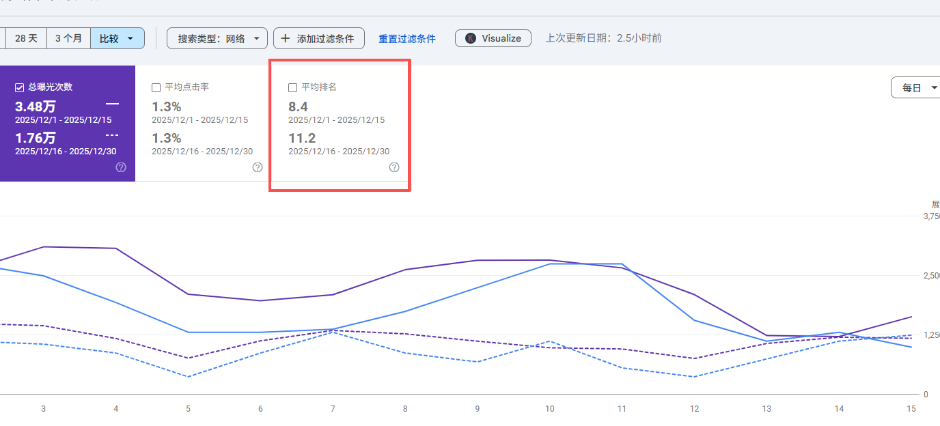Image resolution: width=940 pixels, height=426 pixels.
Task: Click the 重置过滤条件 link
Action: (407, 39)
